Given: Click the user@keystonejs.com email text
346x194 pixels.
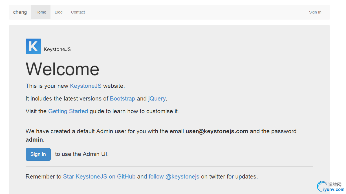Looking at the screenshot, I should pos(217,131).
